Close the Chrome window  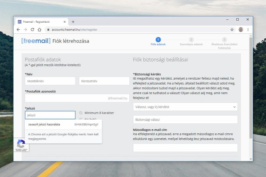coord(247,20)
